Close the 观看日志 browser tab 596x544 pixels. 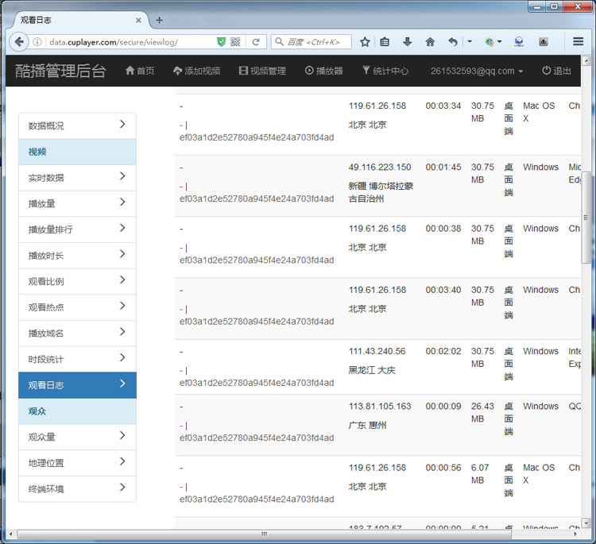pos(138,21)
